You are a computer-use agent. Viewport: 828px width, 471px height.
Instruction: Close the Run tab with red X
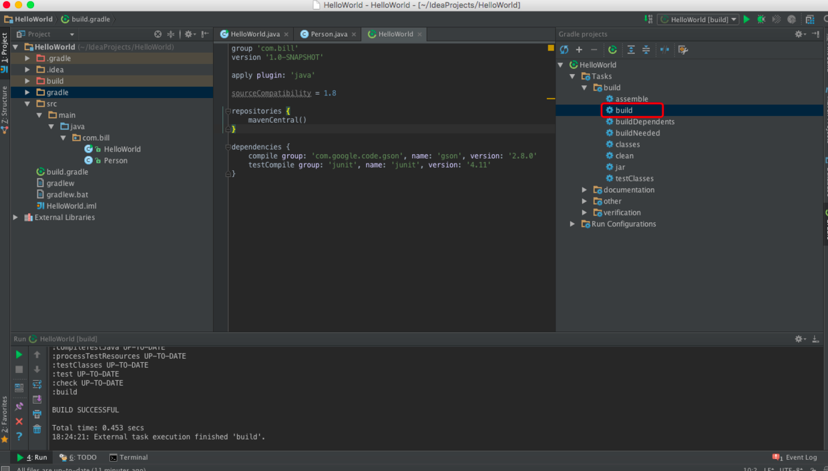coord(19,422)
